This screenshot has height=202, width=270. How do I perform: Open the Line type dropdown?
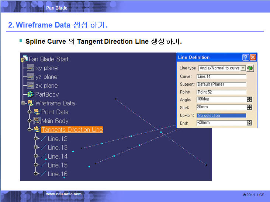pos(243,68)
